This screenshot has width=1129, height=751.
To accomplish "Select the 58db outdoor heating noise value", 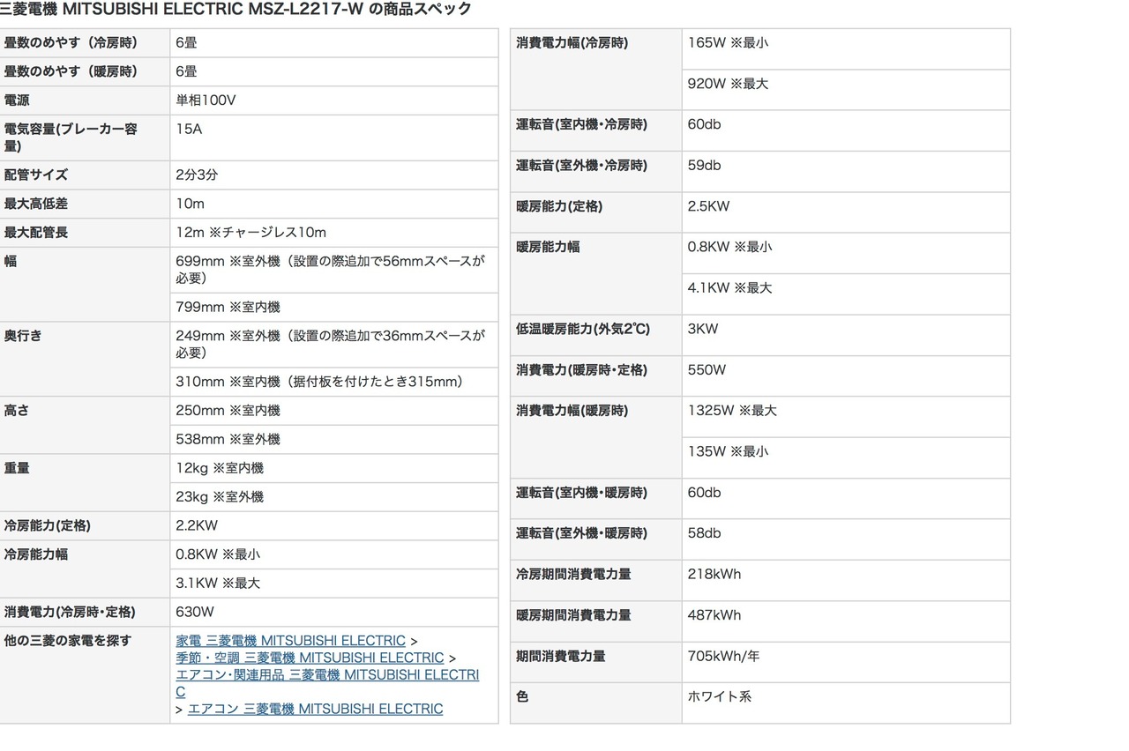I will pos(704,532).
